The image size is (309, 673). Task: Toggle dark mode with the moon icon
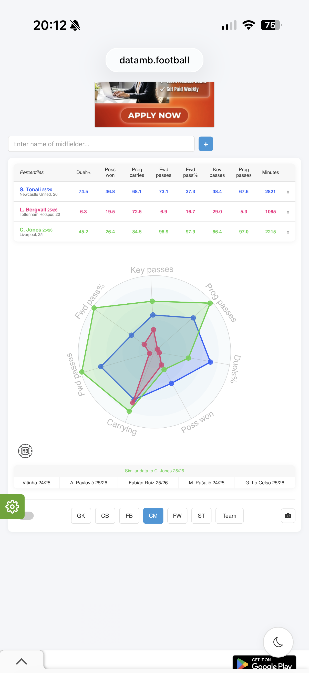pos(278,642)
